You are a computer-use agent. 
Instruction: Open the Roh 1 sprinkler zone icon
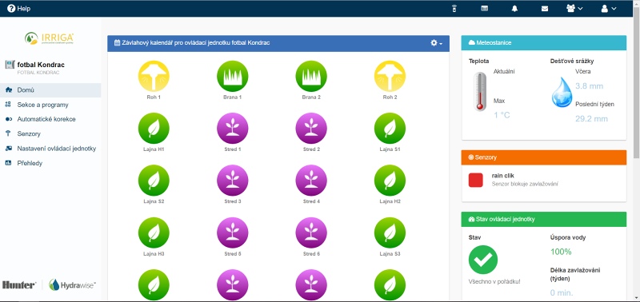[154, 76]
